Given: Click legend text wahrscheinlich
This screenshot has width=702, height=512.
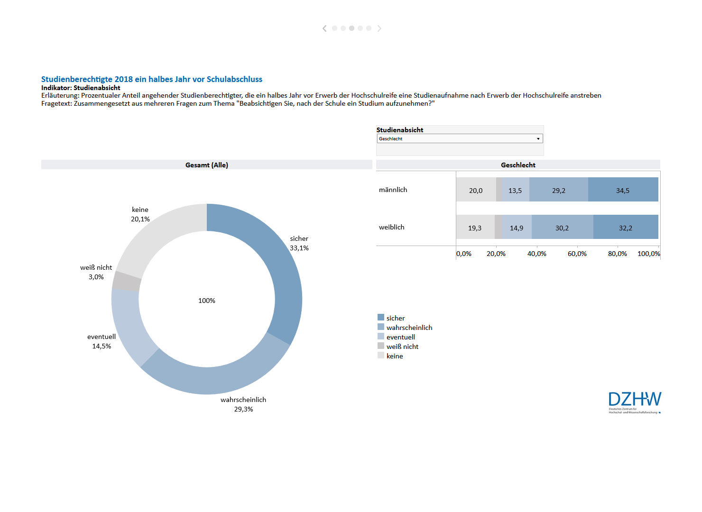Looking at the screenshot, I should pyautogui.click(x=409, y=328).
